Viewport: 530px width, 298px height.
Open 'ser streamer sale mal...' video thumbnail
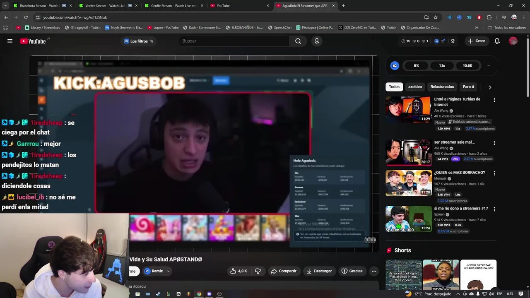(409, 152)
